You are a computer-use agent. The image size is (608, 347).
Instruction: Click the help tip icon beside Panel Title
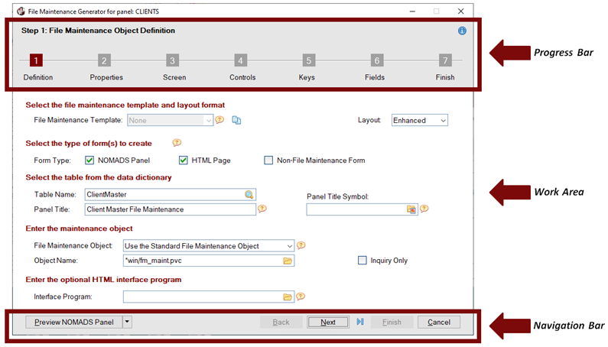262,208
